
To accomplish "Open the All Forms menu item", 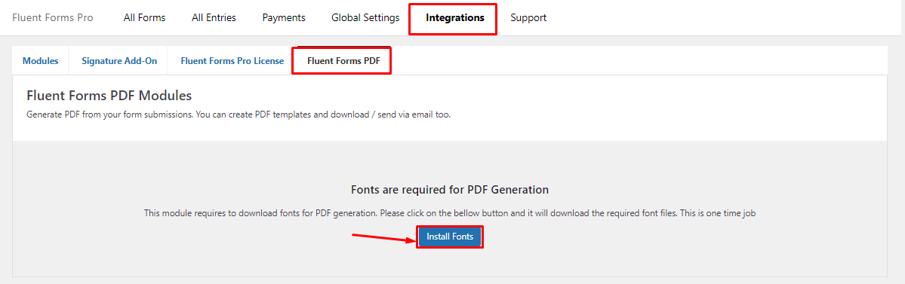I will point(144,18).
